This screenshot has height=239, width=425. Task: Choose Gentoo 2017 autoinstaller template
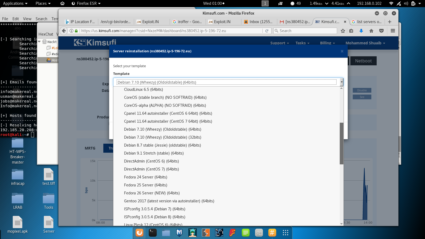click(226, 201)
